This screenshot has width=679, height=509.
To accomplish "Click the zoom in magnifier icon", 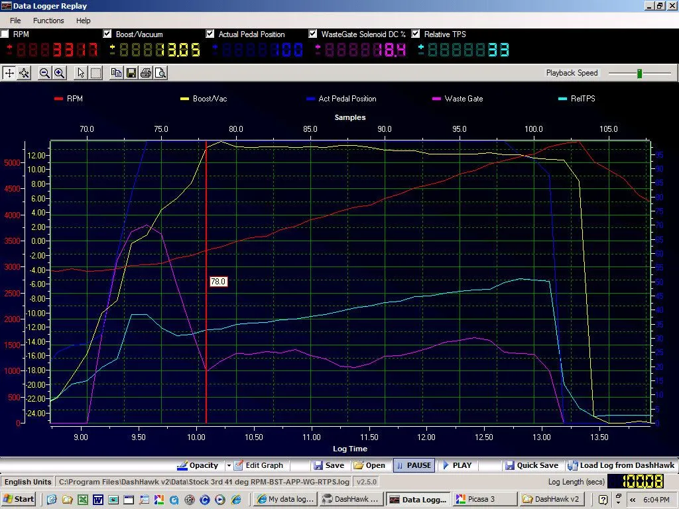I will pos(59,74).
